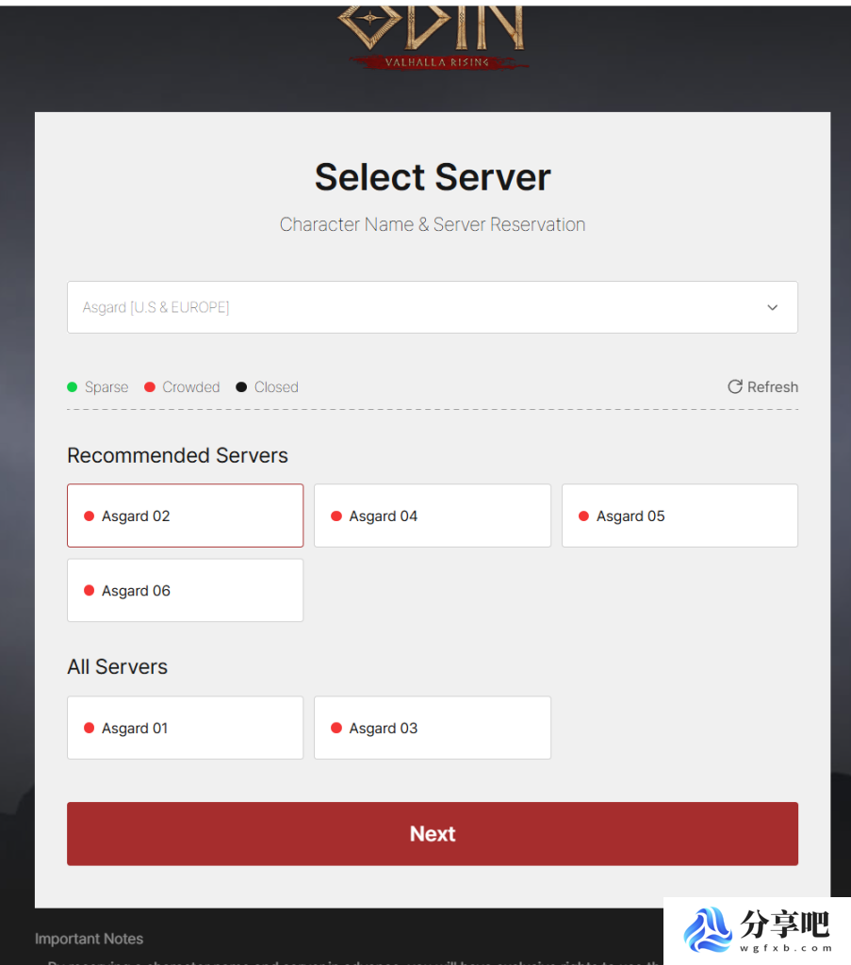Screen dimensions: 851x965
Task: Select the Asgard 01 server
Action: pyautogui.click(x=186, y=728)
